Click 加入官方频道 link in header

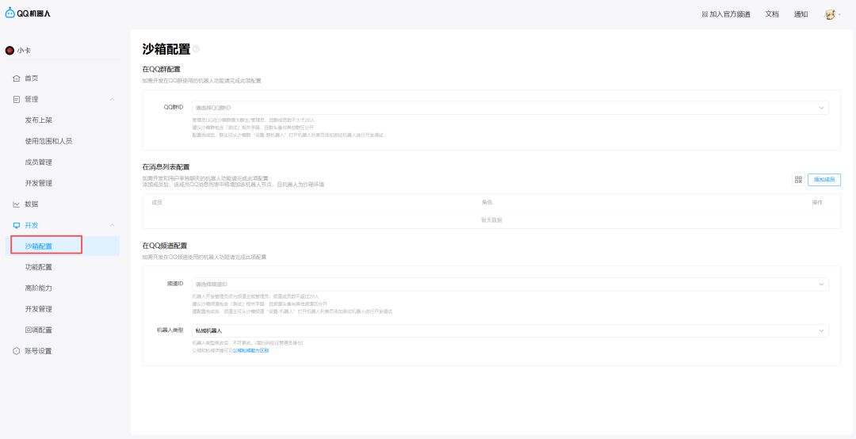(726, 15)
